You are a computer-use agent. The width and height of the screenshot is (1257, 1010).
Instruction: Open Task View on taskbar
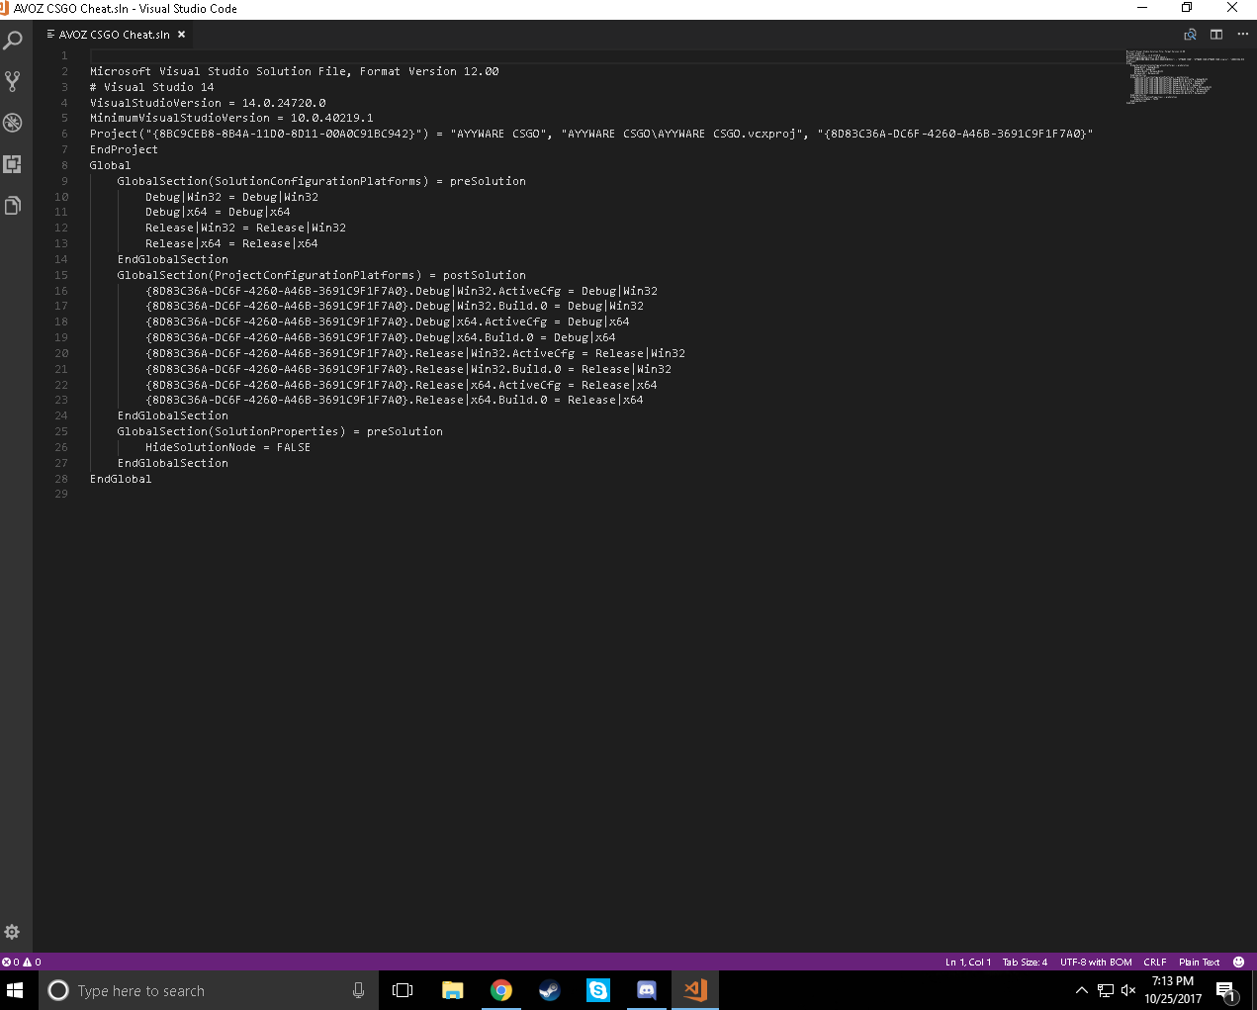pyautogui.click(x=403, y=990)
